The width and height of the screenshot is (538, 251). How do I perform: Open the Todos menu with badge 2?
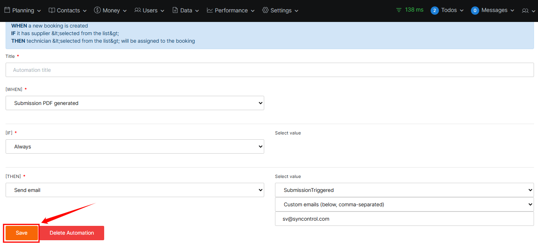tap(447, 10)
